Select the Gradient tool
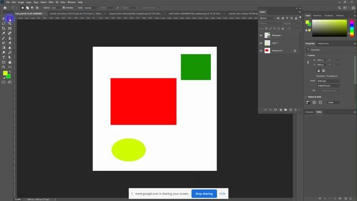Viewport: 357px width, 201px height. click(x=3, y=47)
